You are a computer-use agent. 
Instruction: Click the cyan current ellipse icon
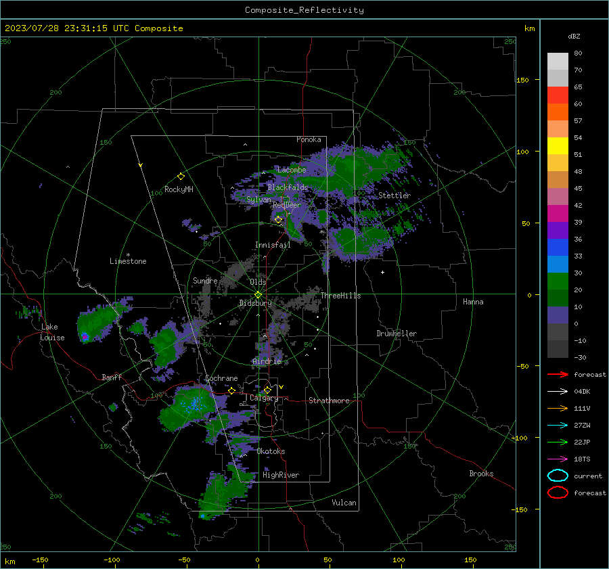pos(558,476)
